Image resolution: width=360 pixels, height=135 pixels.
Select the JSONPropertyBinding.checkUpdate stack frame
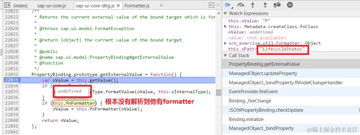tap(291, 110)
